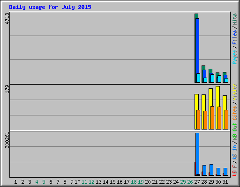Click day 5 weekend label

[x=44, y=182]
